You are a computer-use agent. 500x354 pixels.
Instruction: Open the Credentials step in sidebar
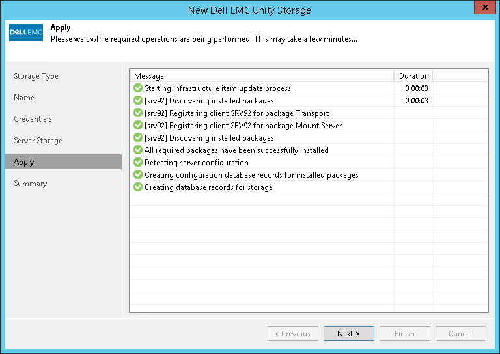click(33, 119)
